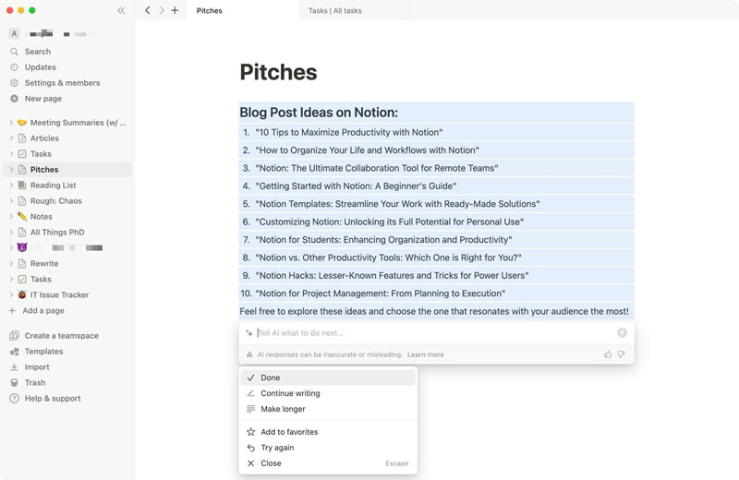Open the workspace switcher avatar A
The height and width of the screenshot is (480, 739).
click(14, 33)
